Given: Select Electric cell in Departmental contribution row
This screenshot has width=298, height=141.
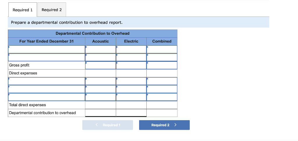Looking at the screenshot, I should (131, 113).
